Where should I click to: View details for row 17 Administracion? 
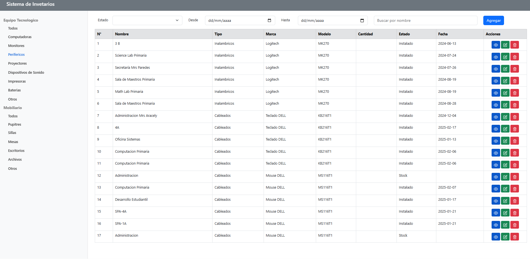pos(495,237)
